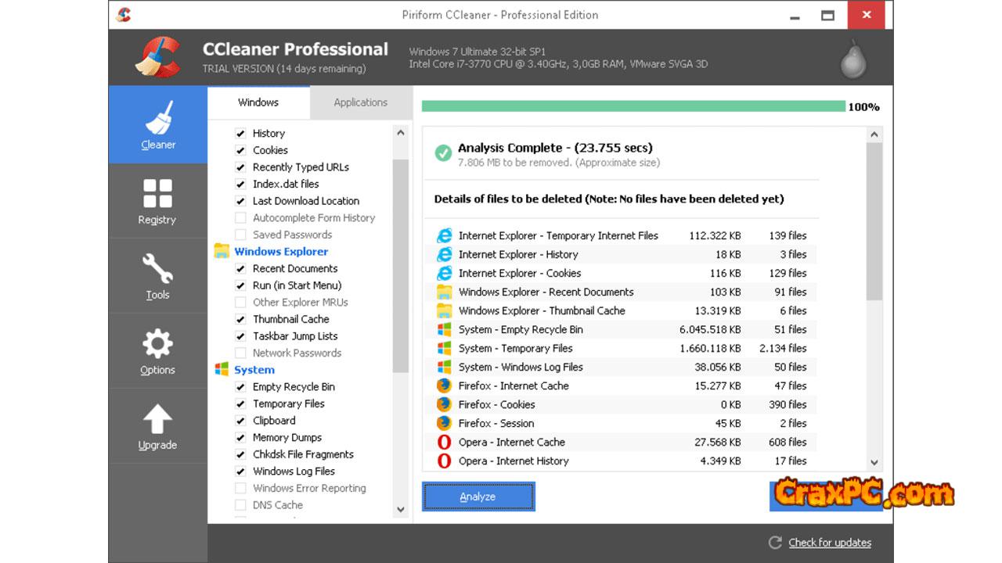1002x563 pixels.
Task: Open the Tools wrench icon
Action: point(157,268)
